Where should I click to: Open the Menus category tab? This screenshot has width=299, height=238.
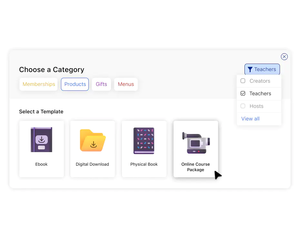[126, 84]
